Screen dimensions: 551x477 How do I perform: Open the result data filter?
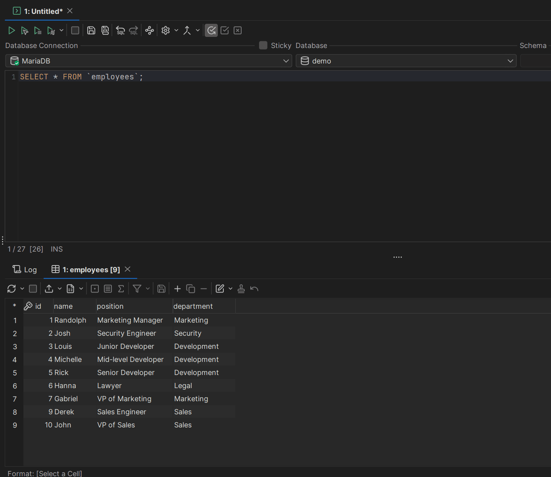137,289
